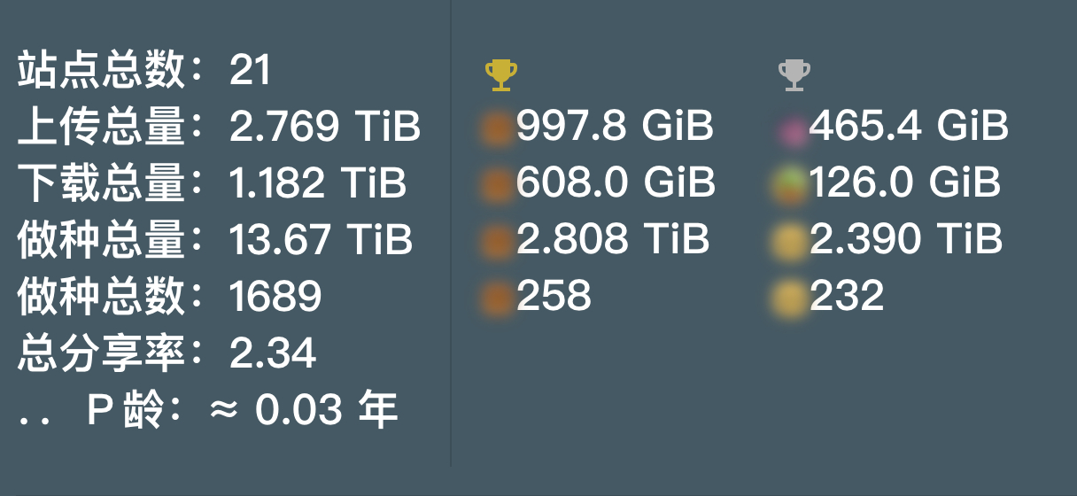This screenshot has width=1077, height=496.
Task: Click the 总分享率 2.34 line
Action: tap(167, 353)
